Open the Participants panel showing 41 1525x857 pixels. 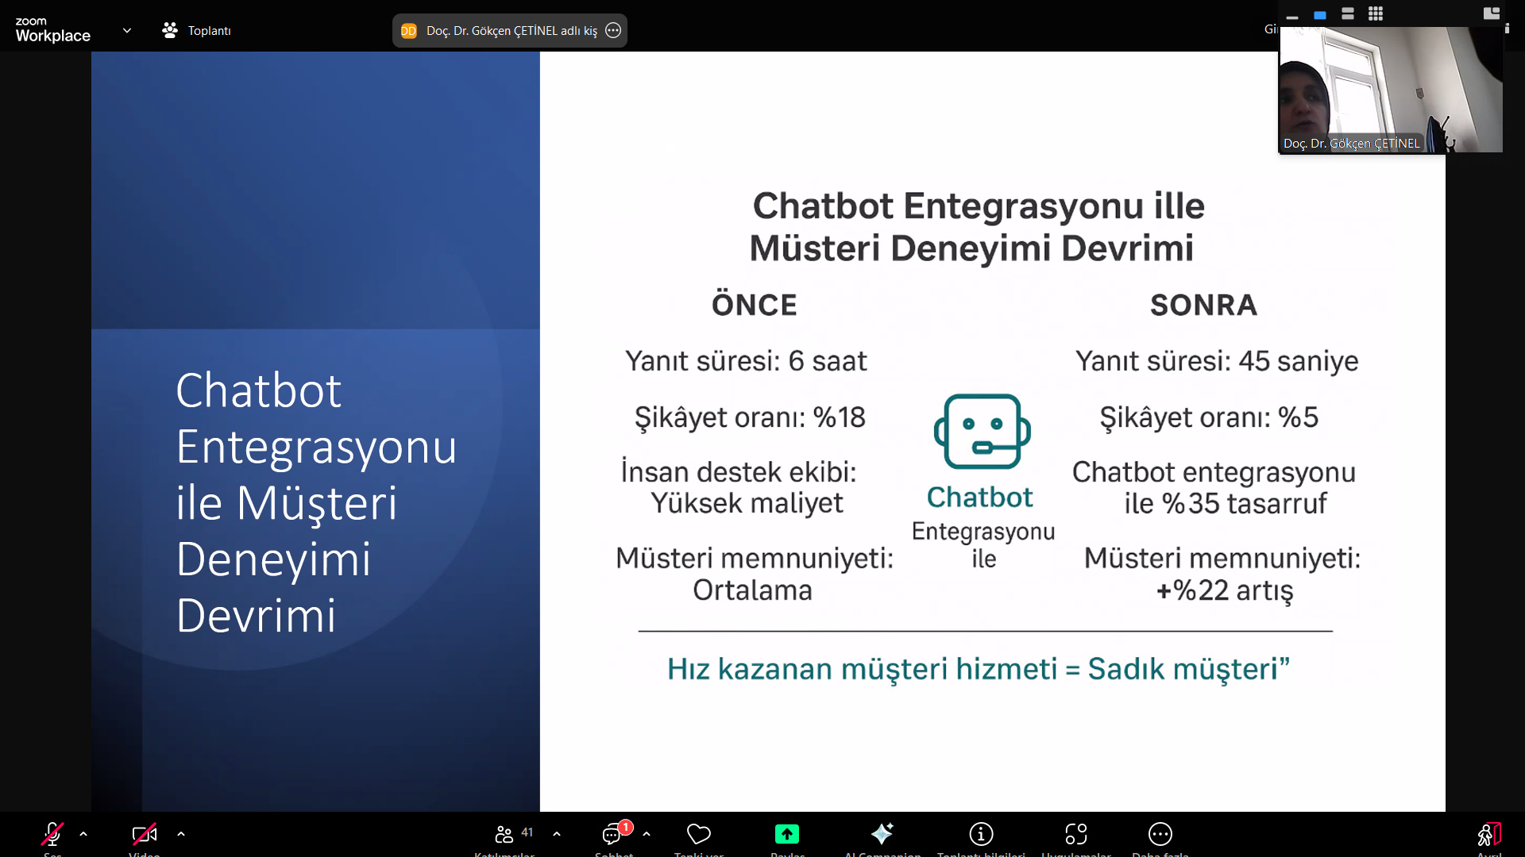[505, 834]
